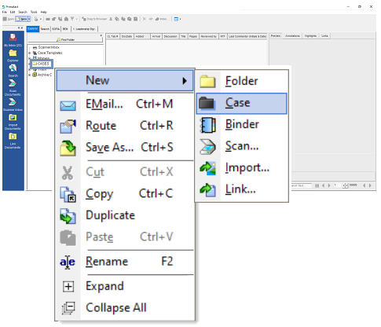Select Duplicate in the context menu
The image size is (381, 327).
point(125,215)
